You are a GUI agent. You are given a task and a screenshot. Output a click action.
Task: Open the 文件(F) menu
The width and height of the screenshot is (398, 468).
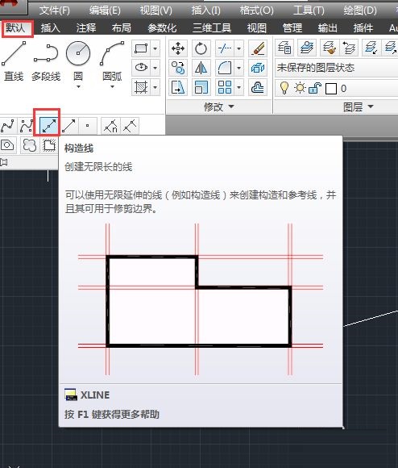click(54, 10)
